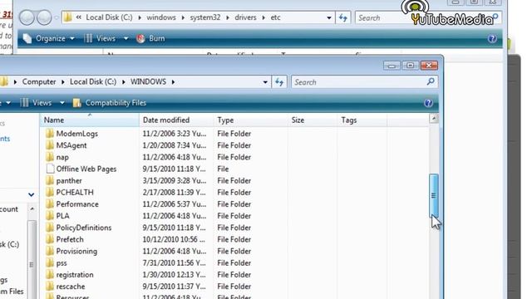532x299 pixels.
Task: Minimize the WINDOWS explorer window
Action: [x=392, y=66]
